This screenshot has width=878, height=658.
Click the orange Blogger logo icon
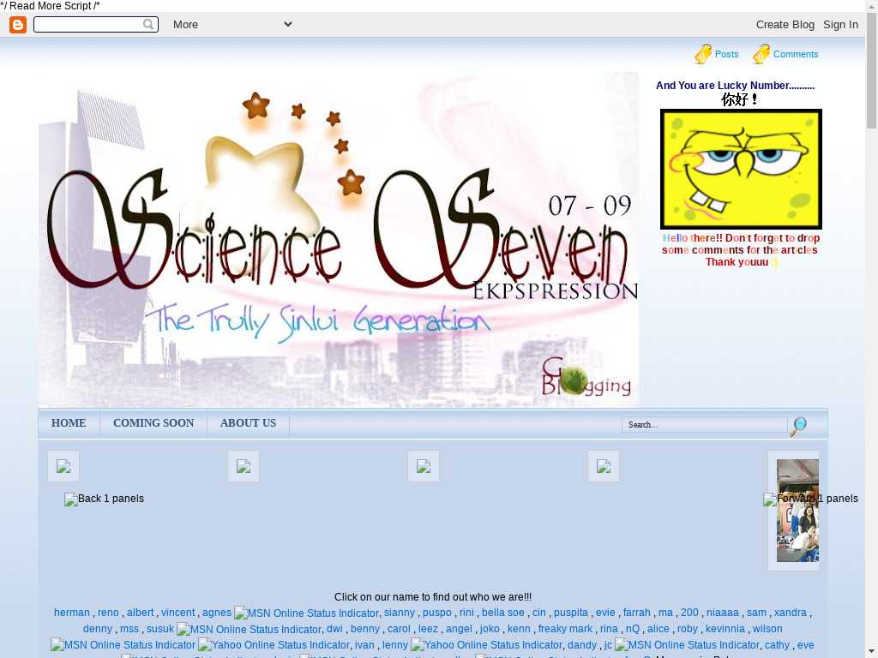18,25
